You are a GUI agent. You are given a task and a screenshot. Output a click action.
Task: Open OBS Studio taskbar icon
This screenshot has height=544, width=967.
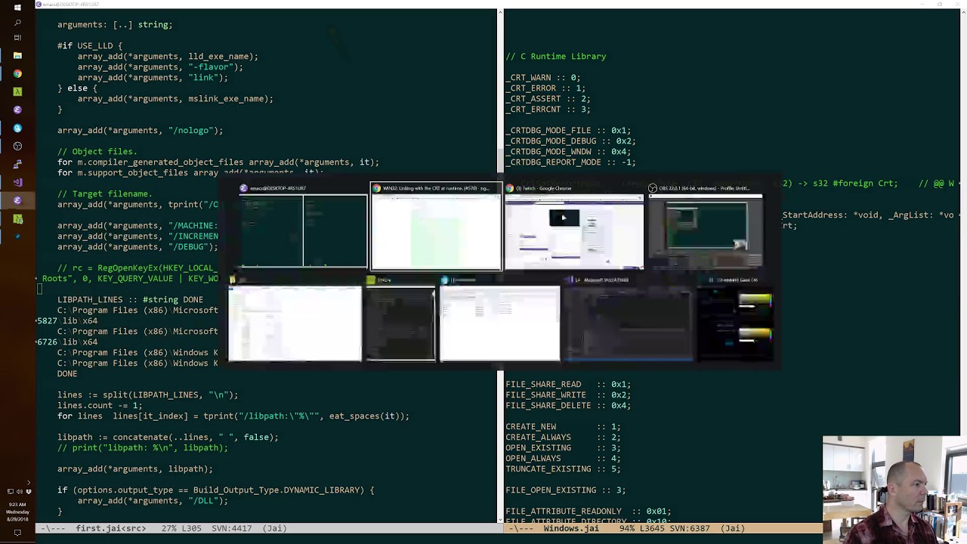click(17, 146)
